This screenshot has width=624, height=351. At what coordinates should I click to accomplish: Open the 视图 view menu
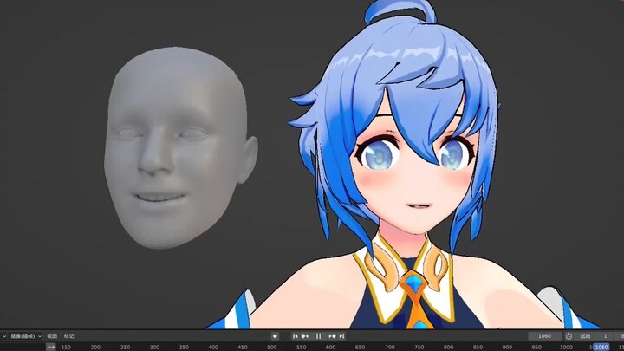tap(52, 336)
